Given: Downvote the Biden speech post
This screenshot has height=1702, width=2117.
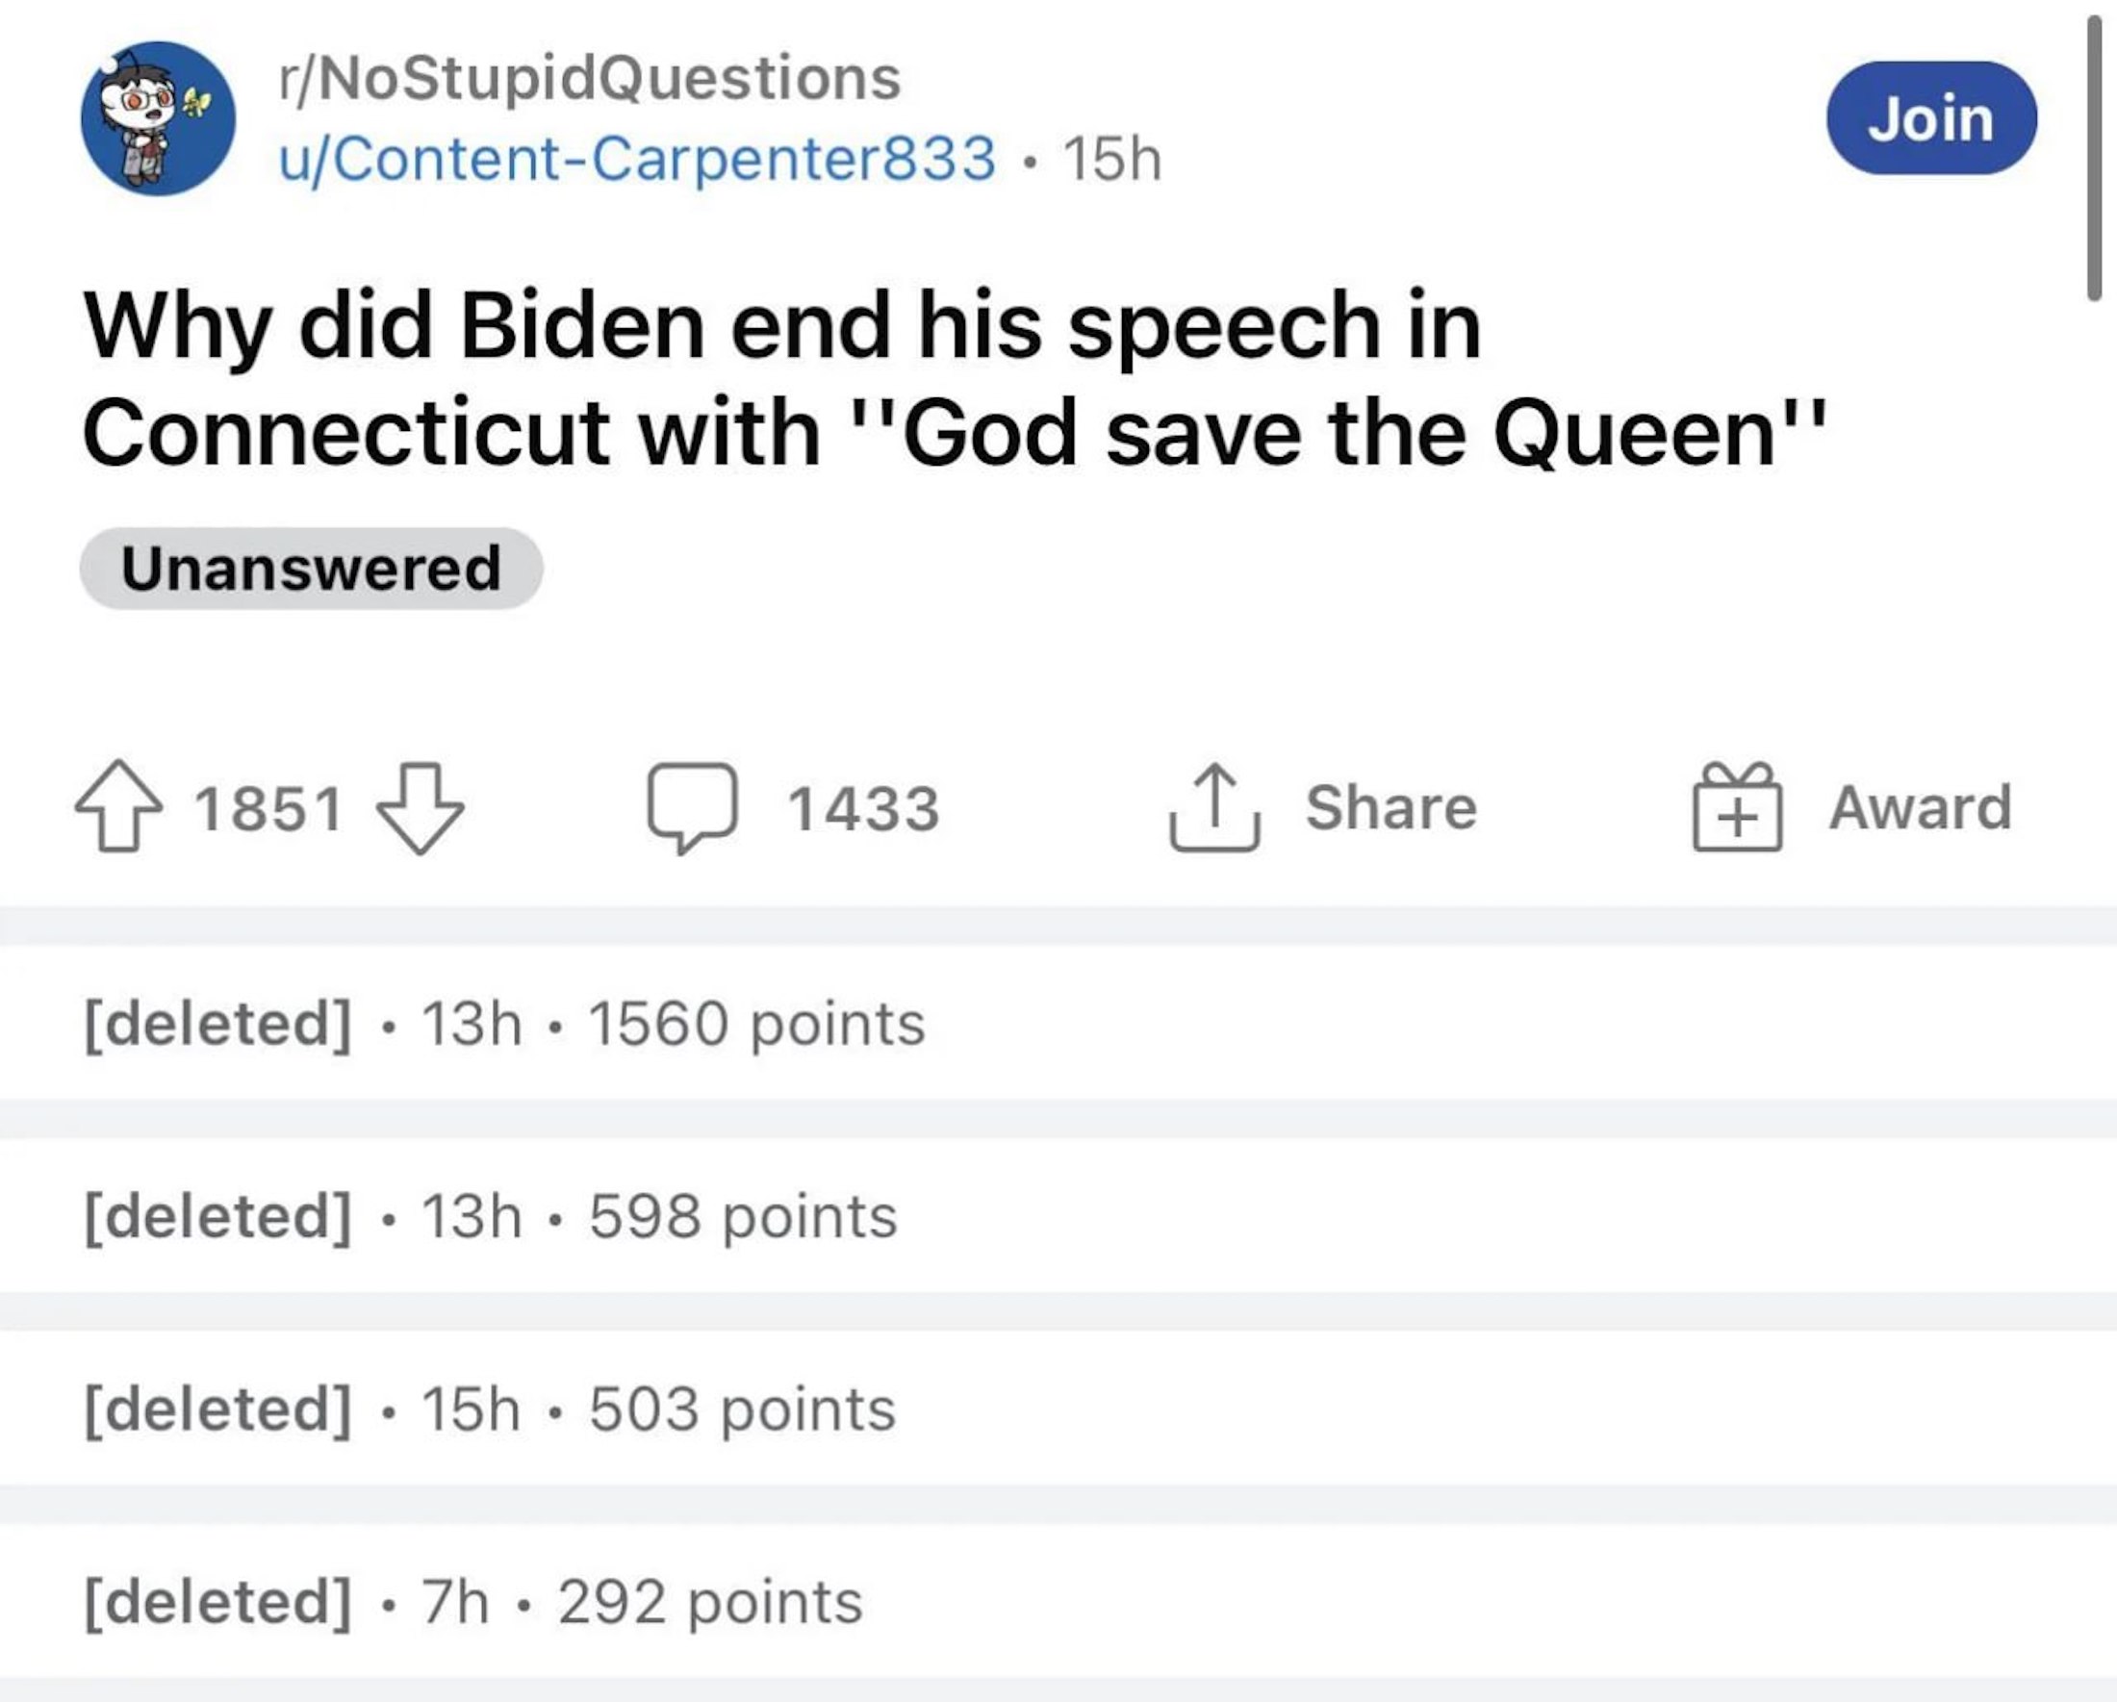Looking at the screenshot, I should pyautogui.click(x=421, y=806).
